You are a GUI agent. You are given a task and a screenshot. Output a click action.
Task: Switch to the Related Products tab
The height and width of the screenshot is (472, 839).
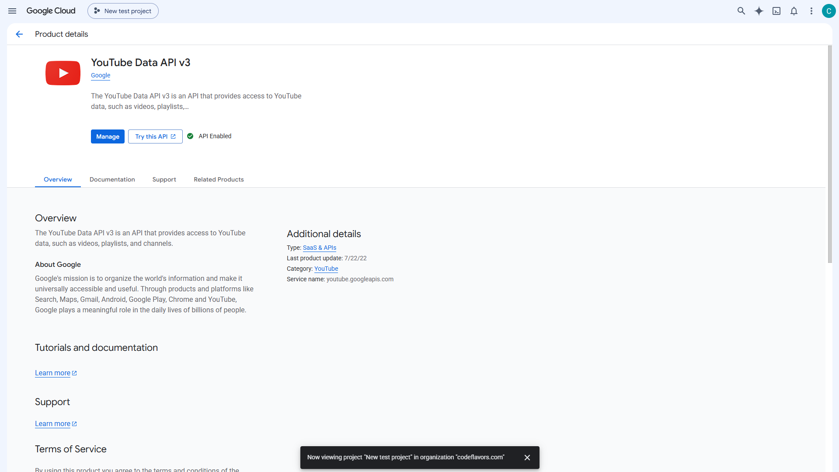pyautogui.click(x=219, y=179)
